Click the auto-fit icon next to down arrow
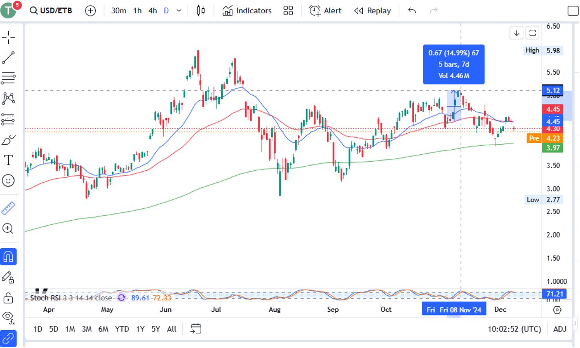Image resolution: width=580 pixels, height=348 pixels. [532, 33]
